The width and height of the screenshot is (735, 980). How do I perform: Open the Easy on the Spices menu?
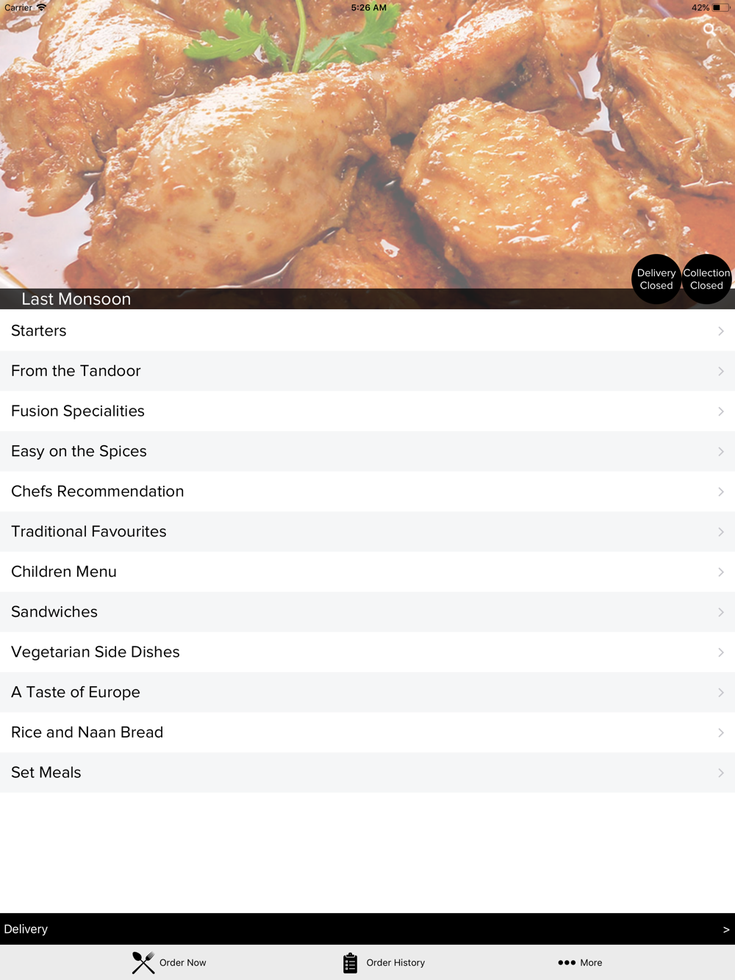pos(367,451)
